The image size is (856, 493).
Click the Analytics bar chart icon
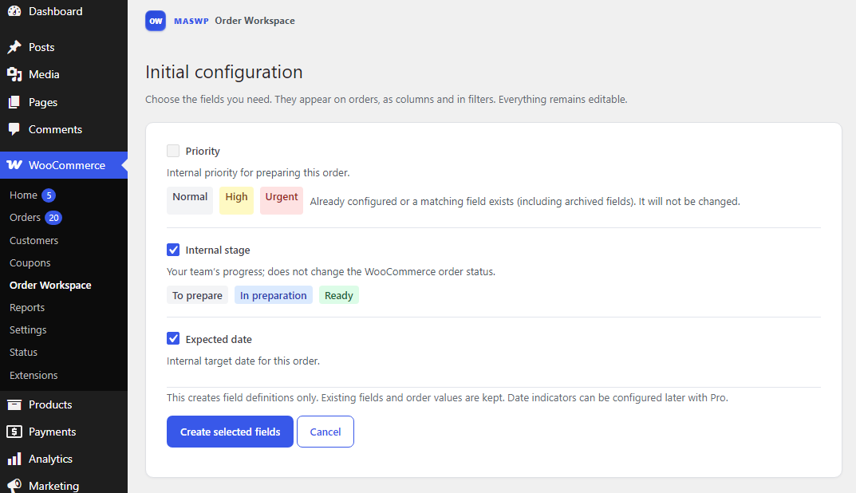pos(14,459)
